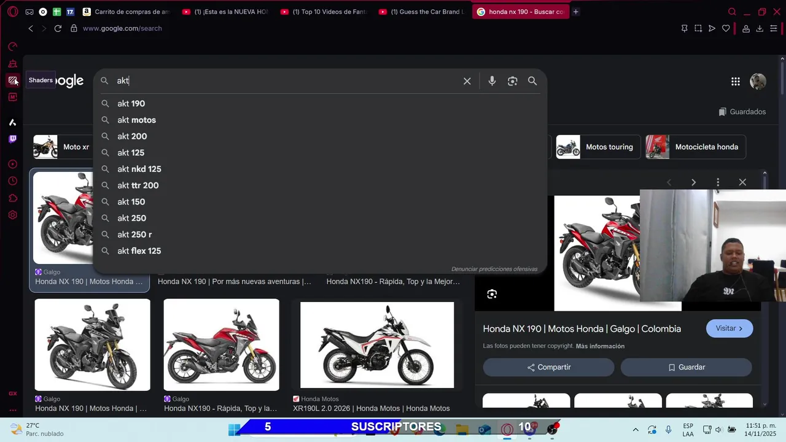Click the Guardar button

pos(686,367)
